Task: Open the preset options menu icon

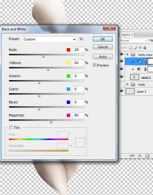Action: point(81,39)
